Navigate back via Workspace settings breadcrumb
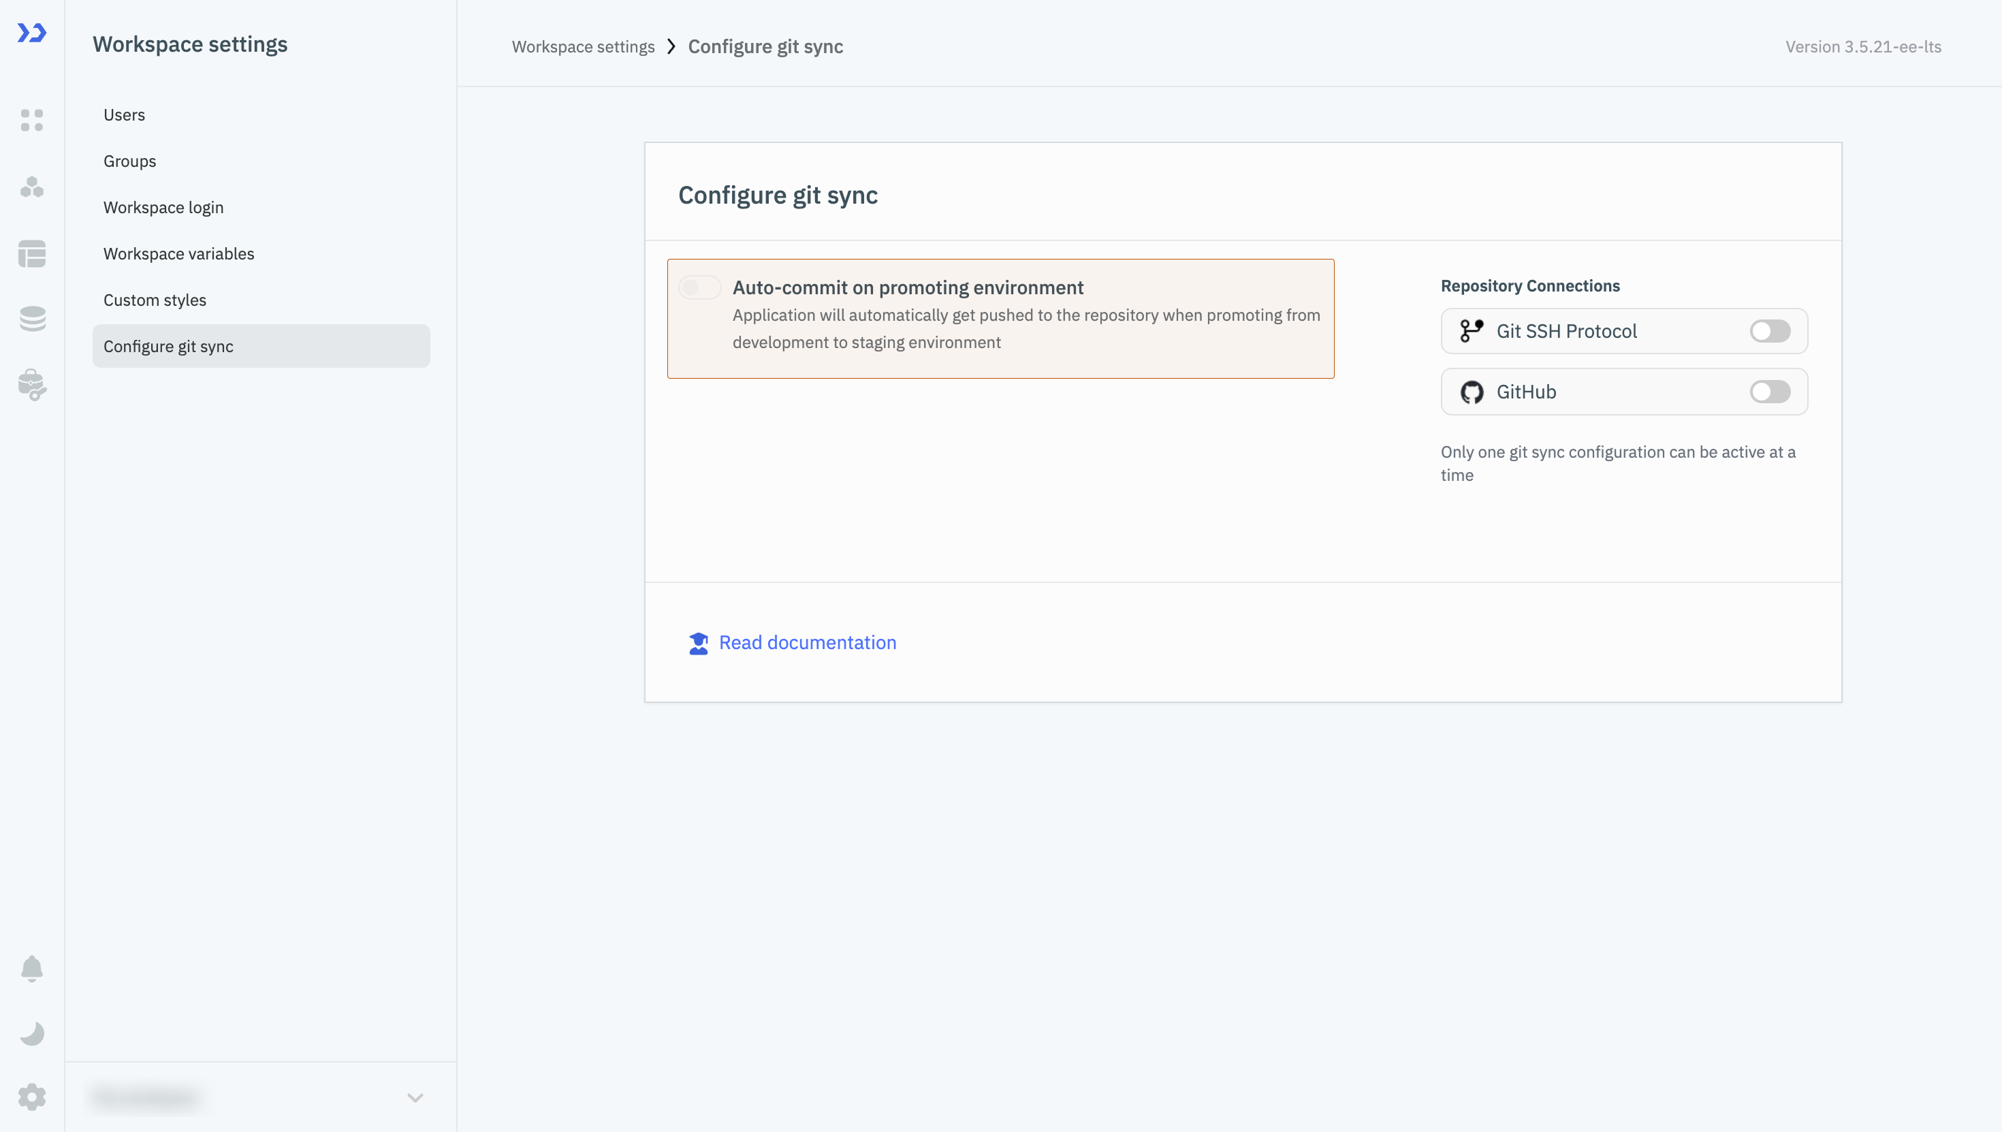2002x1132 pixels. click(x=583, y=46)
